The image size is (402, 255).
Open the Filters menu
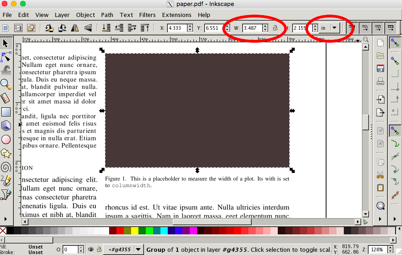point(147,15)
